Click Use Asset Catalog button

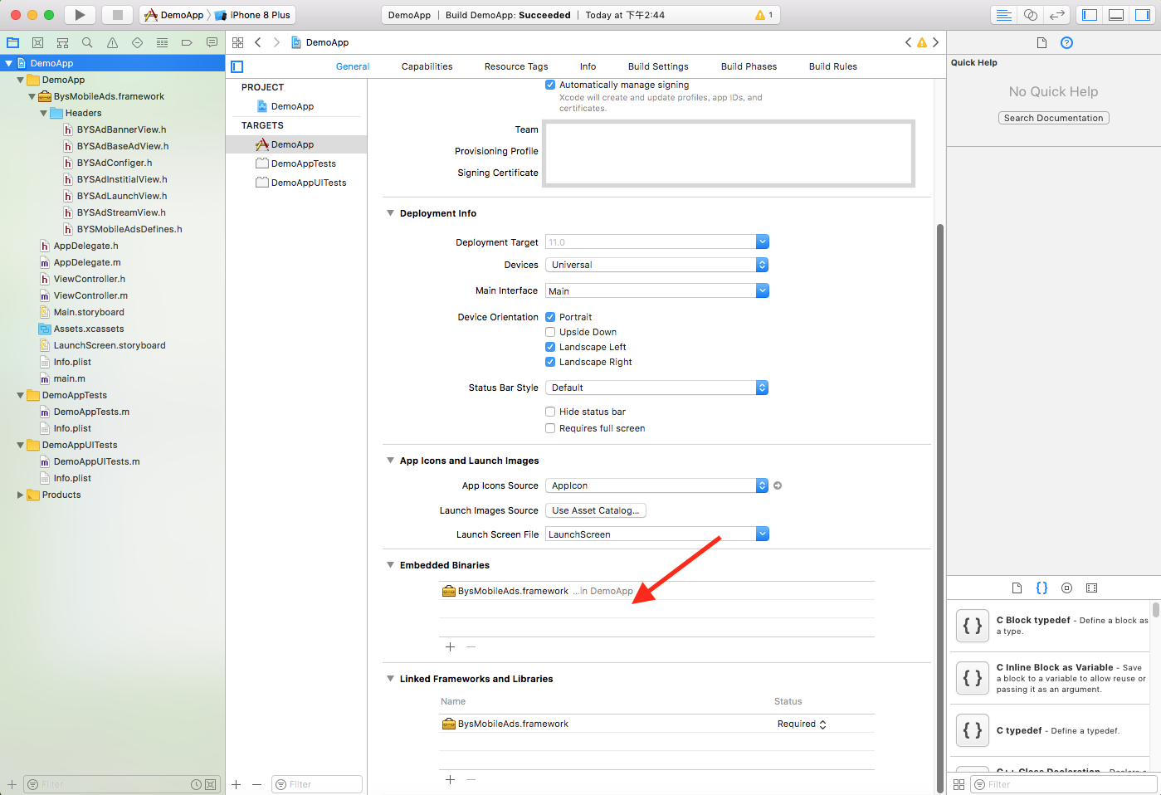click(596, 510)
